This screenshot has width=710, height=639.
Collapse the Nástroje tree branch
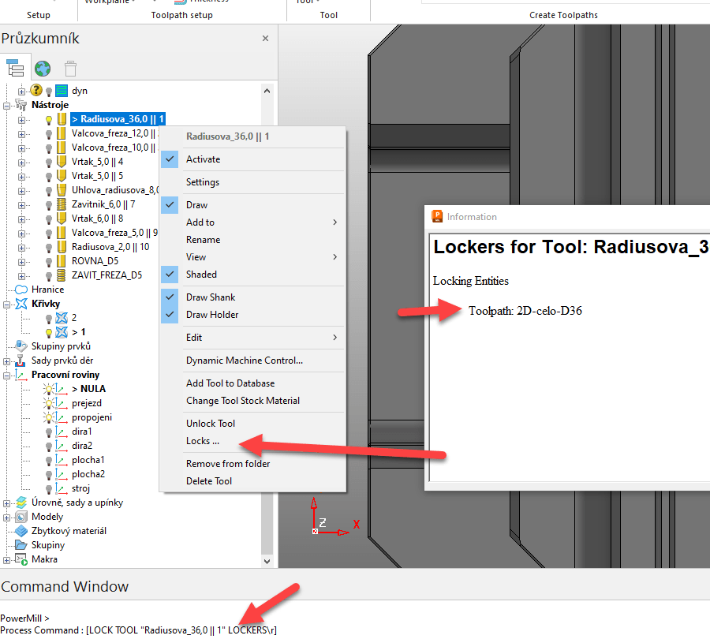[6, 104]
